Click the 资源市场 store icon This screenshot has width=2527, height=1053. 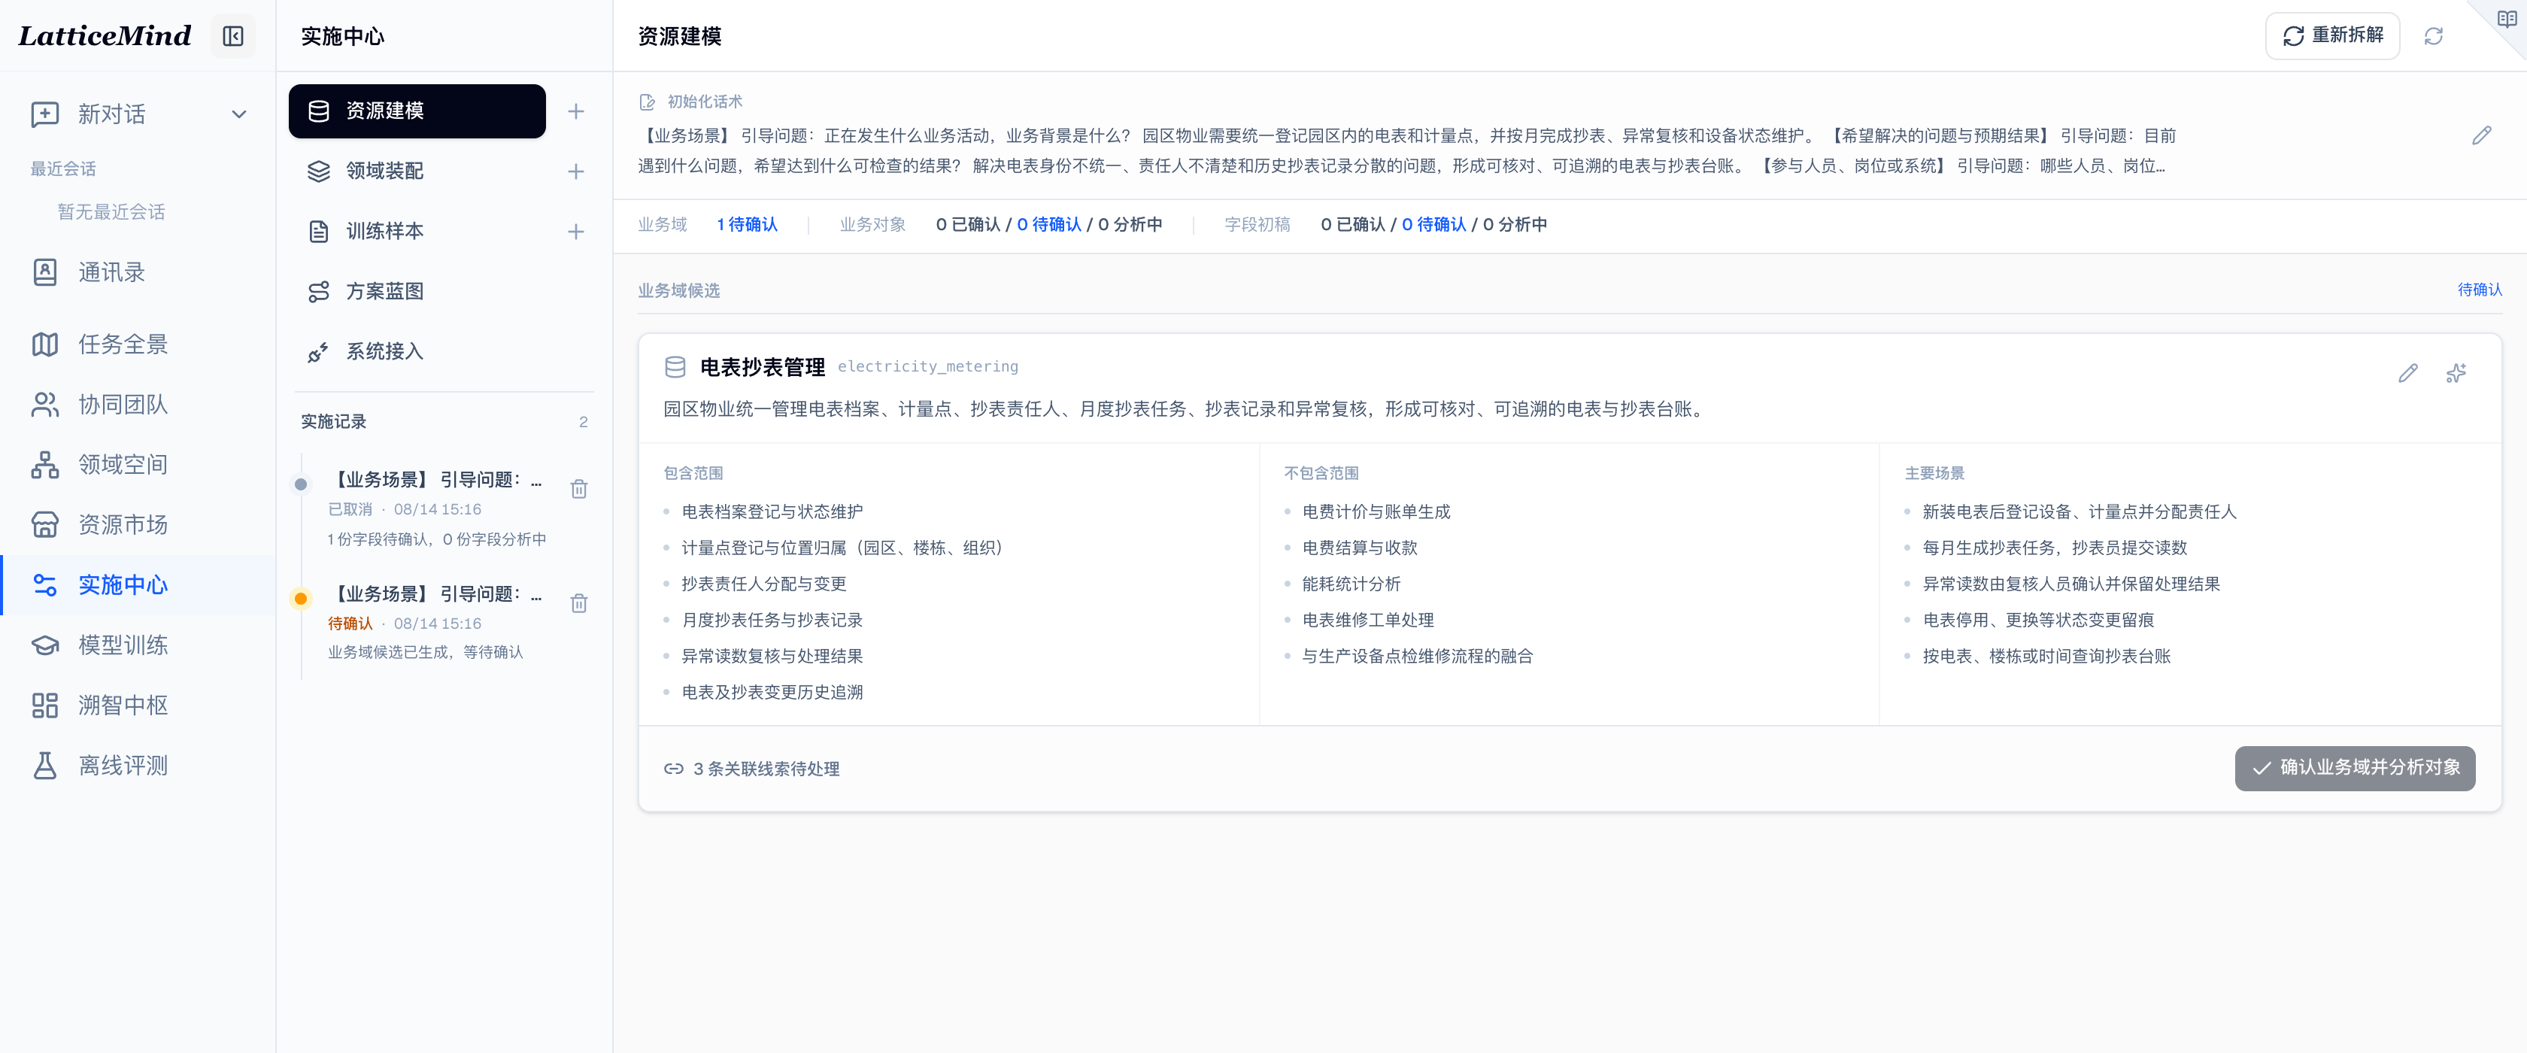pyautogui.click(x=45, y=525)
